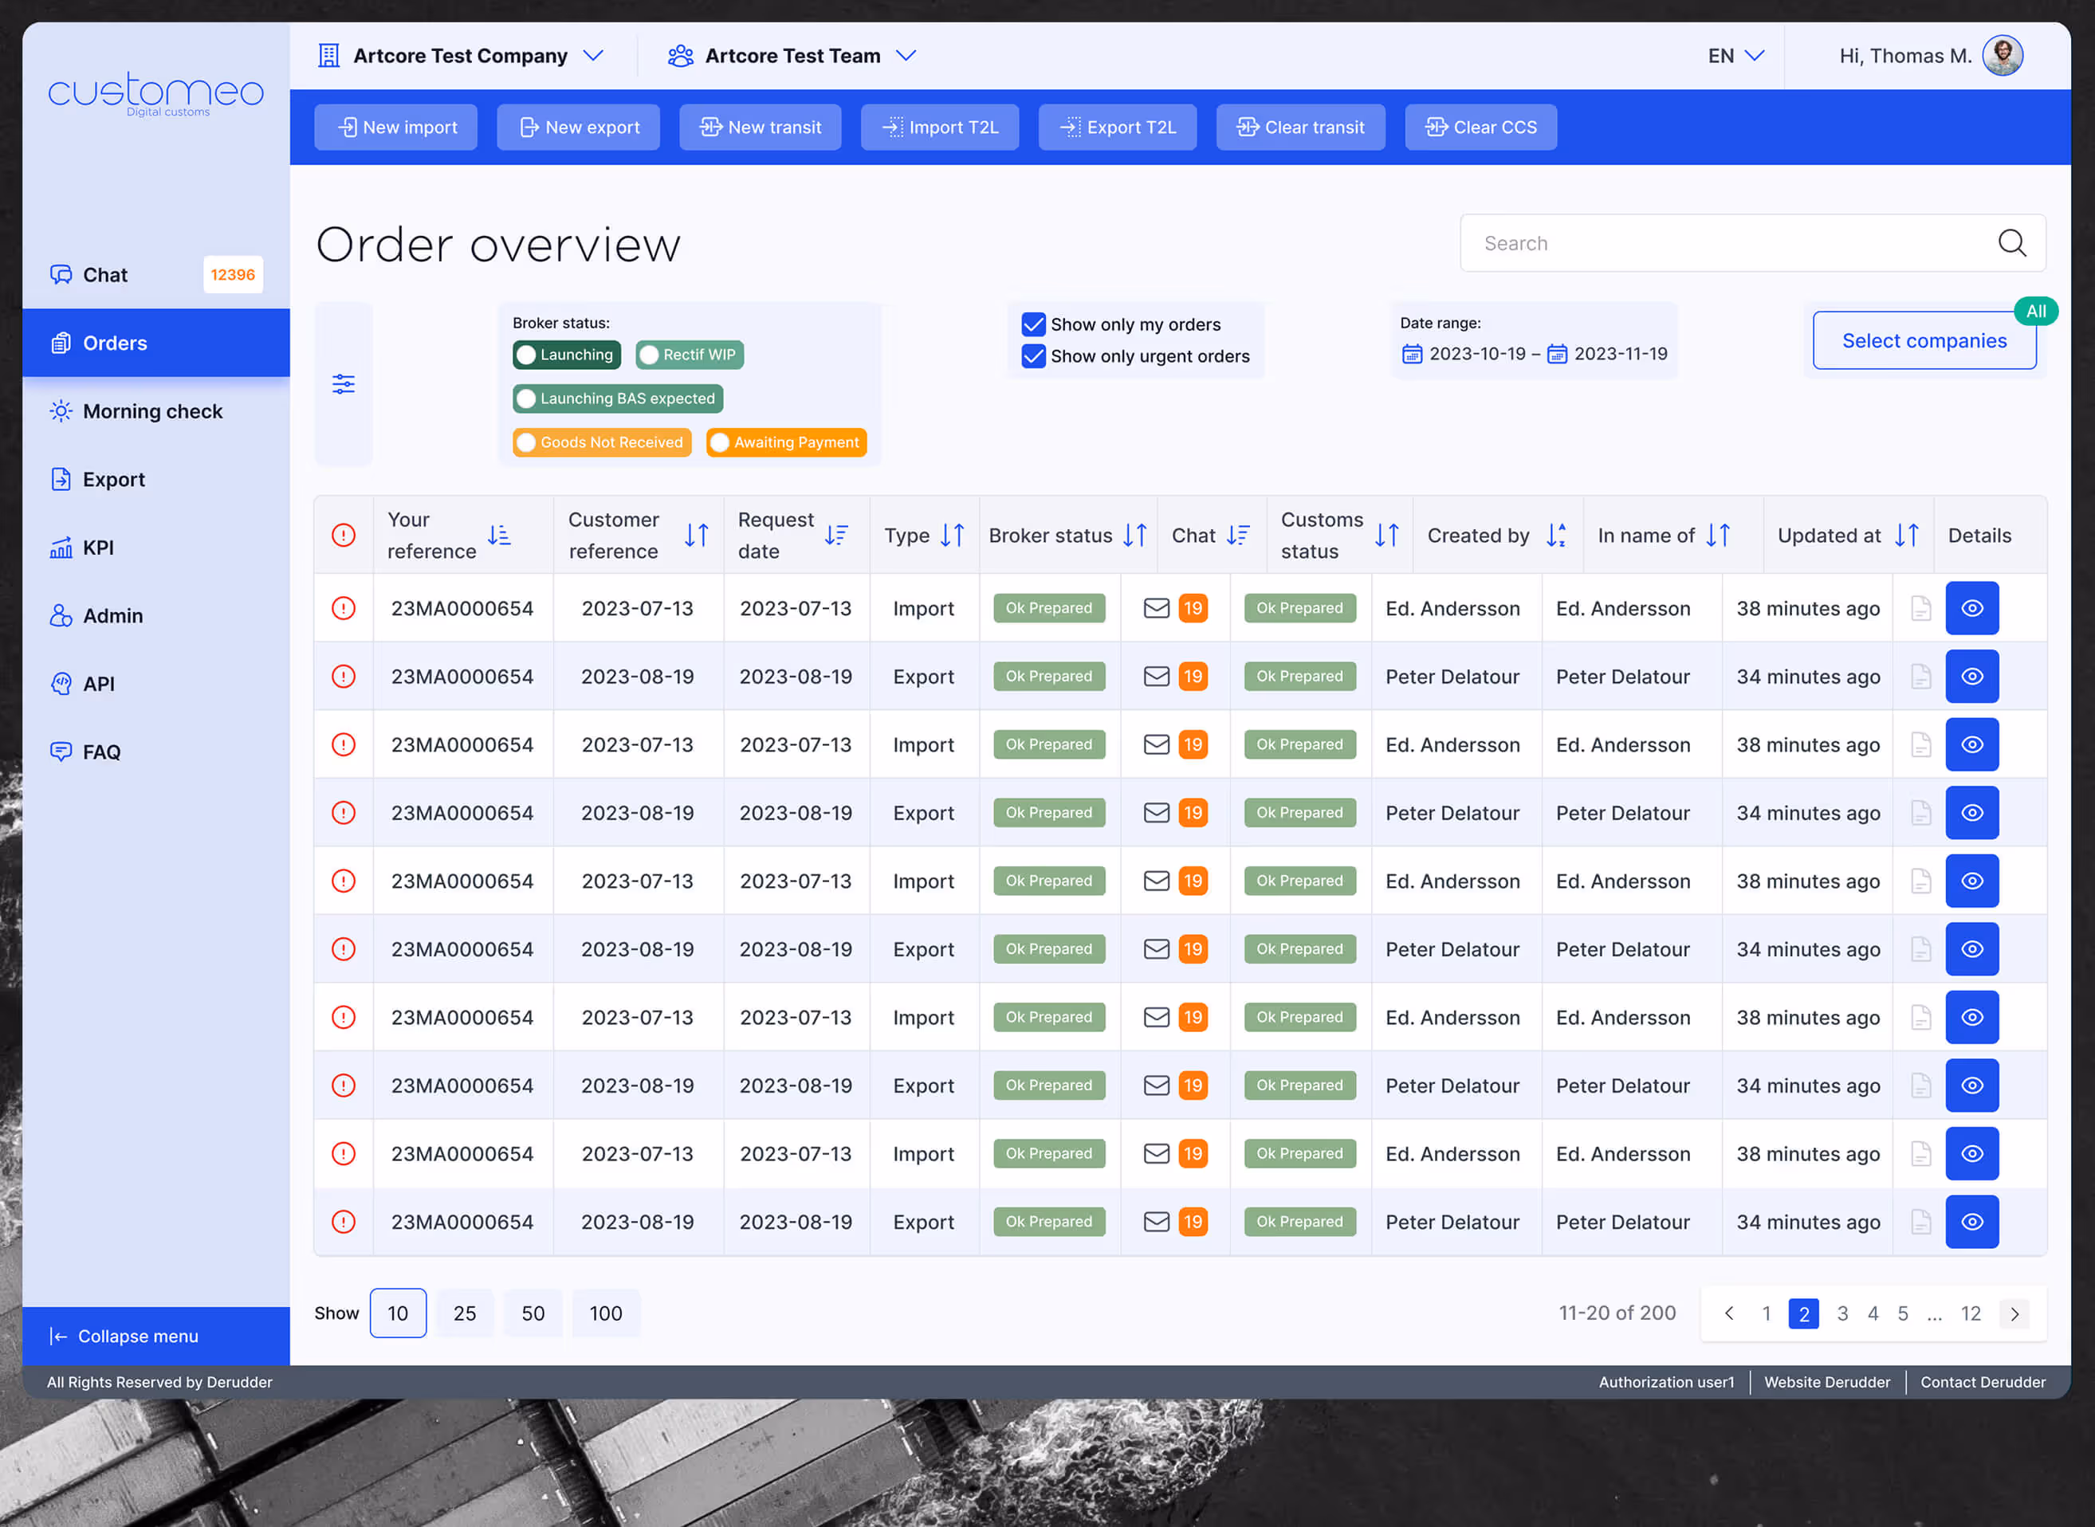
Task: Uncheck Show only urgent orders
Action: point(1032,356)
